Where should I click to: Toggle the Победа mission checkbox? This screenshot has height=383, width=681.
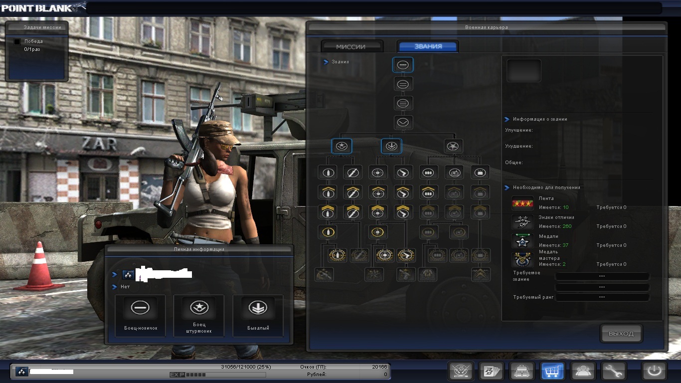(x=17, y=42)
